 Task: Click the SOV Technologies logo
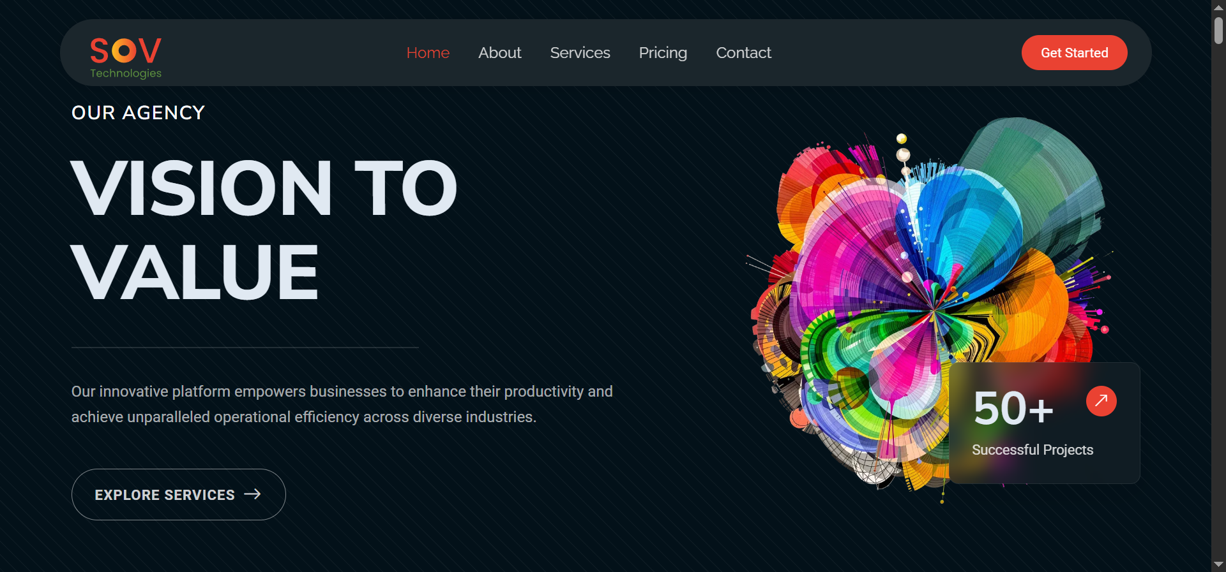(x=126, y=57)
